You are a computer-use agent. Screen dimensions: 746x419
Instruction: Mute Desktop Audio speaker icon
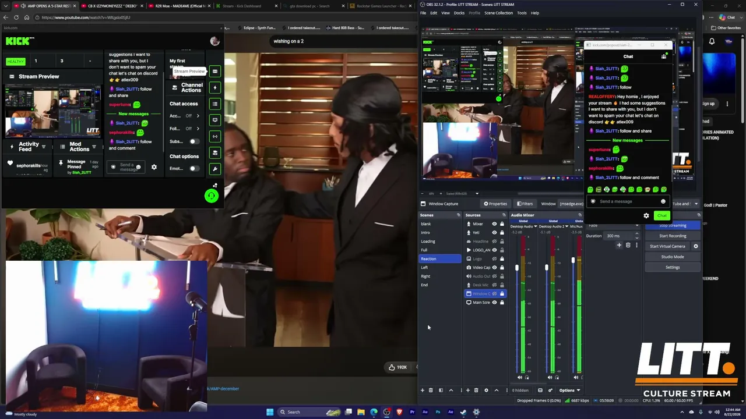pos(520,378)
